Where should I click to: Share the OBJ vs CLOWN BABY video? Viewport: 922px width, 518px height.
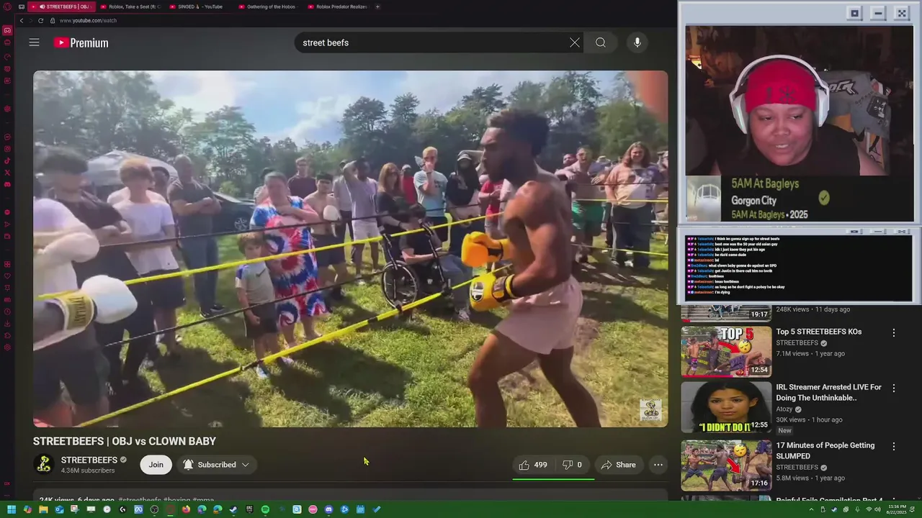point(619,465)
